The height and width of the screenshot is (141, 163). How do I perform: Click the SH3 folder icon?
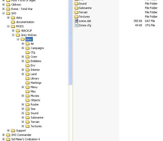pyautogui.click(x=8, y=13)
